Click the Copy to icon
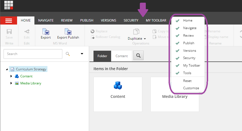Image resolution: width=242 pixels, height=131 pixels. pos(154,31)
